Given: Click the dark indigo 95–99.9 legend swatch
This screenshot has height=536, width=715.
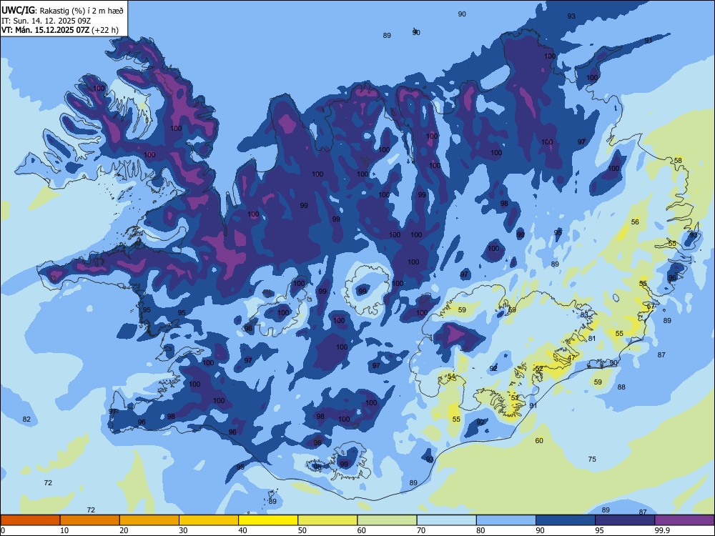Looking at the screenshot, I should [625, 520].
